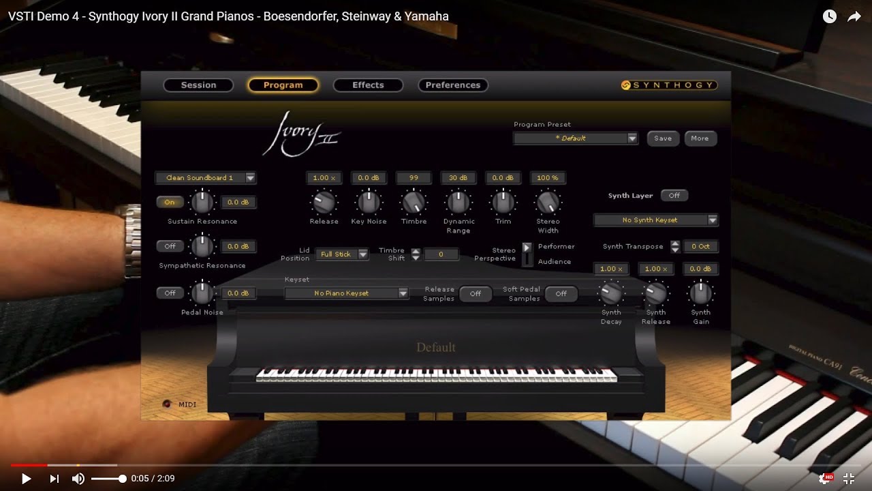Click the Ivory on-screen piano keyboard
This screenshot has width=872, height=491.
[x=436, y=374]
